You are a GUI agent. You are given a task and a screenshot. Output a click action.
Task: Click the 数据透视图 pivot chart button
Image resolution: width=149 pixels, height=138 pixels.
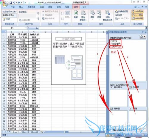121,12
